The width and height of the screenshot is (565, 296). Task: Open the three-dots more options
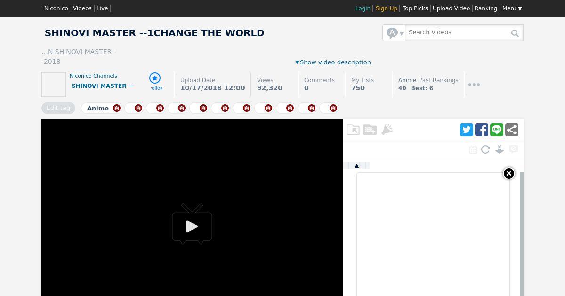(474, 85)
